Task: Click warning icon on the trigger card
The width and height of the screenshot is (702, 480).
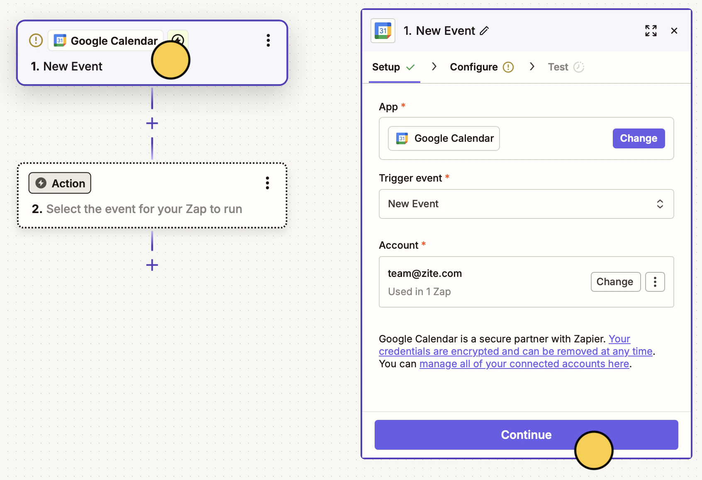Action: tap(36, 41)
